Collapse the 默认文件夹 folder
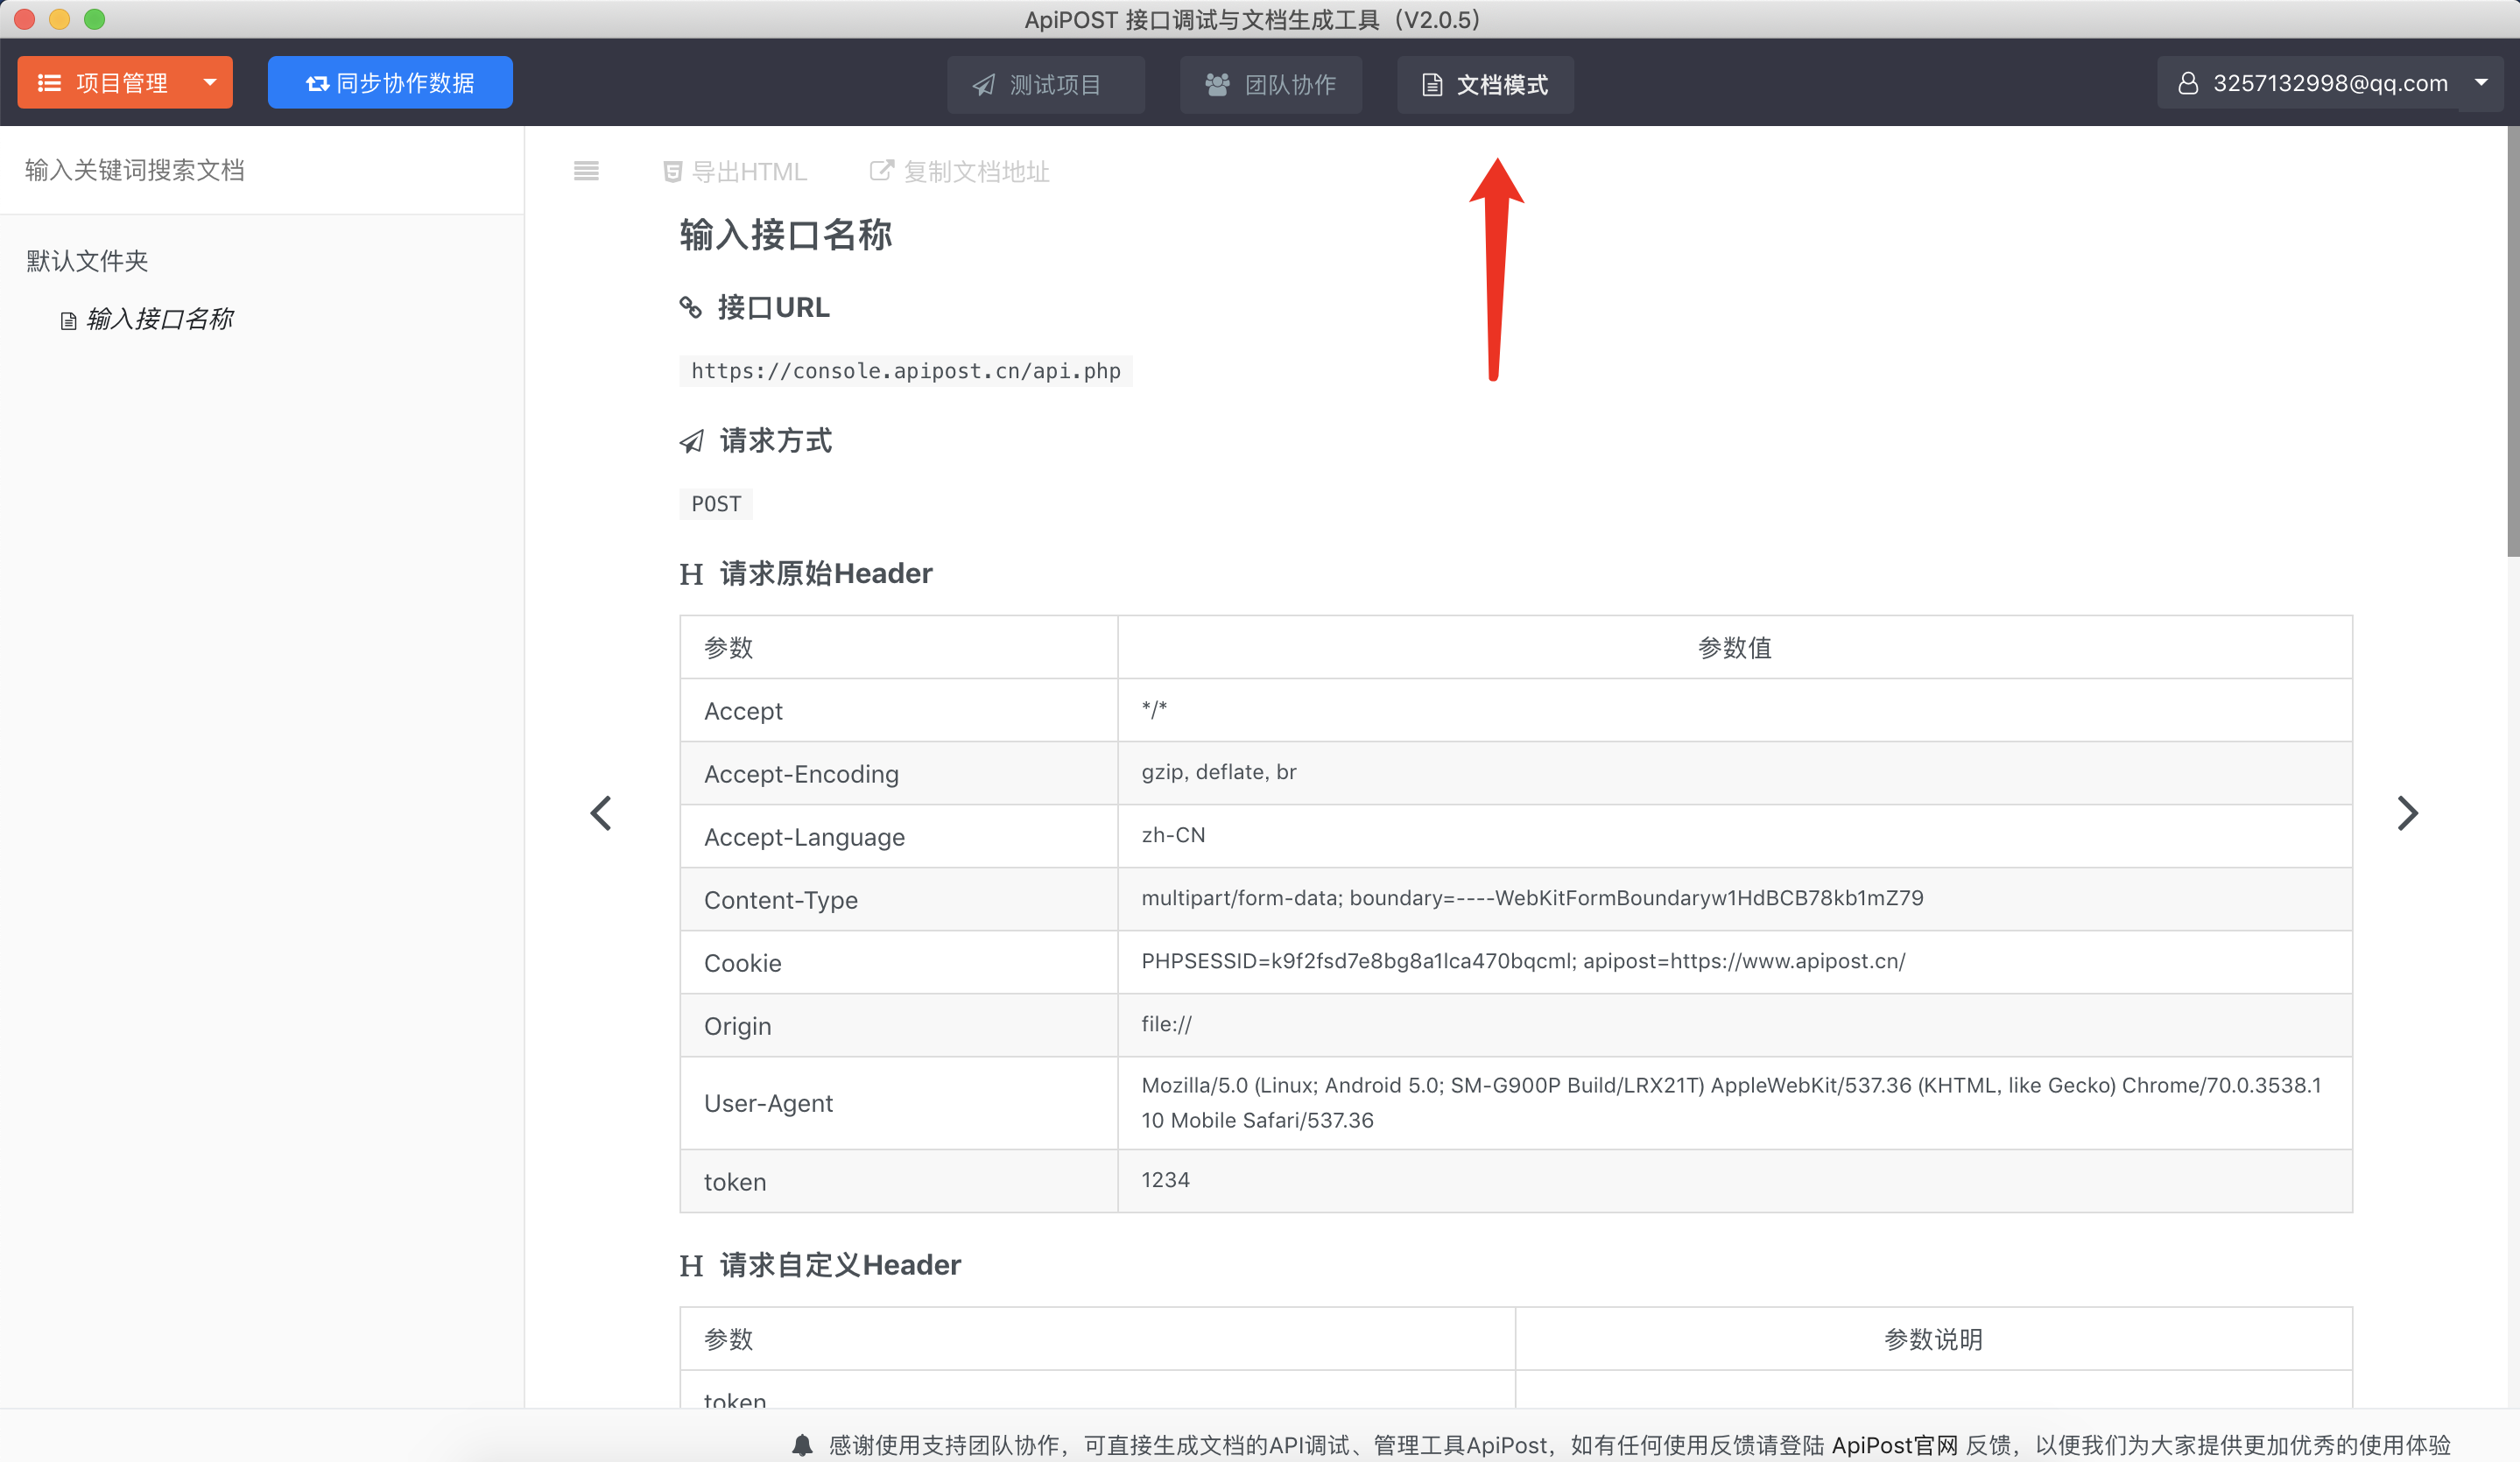Screen dimensions: 2520x1462 coord(86,260)
